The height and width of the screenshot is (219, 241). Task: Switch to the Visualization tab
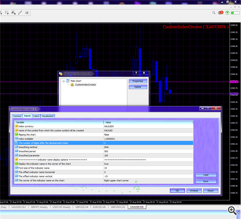tap(48, 116)
